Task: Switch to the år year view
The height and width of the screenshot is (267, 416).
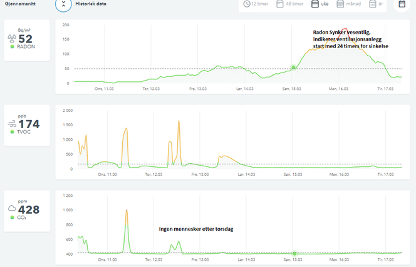Action: click(x=377, y=4)
